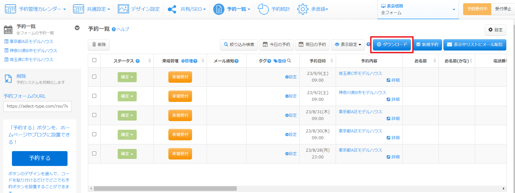Open the 共有/SEO menu
The image size is (515, 193).
point(187,9)
